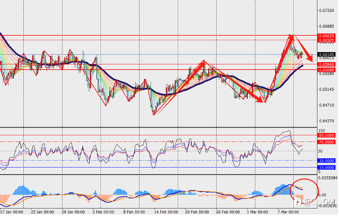This screenshot has width=339, height=216.
Task: Select the red 0.65689 price level label
Action: coord(327,70)
